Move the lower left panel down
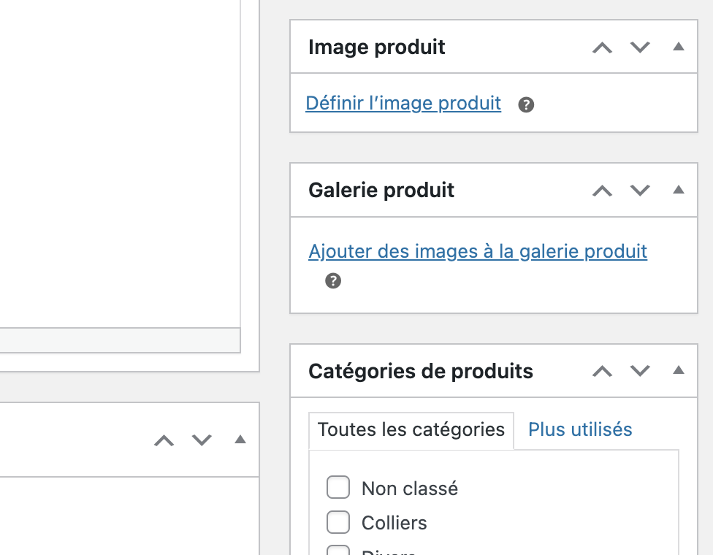The height and width of the screenshot is (555, 713). pos(202,440)
